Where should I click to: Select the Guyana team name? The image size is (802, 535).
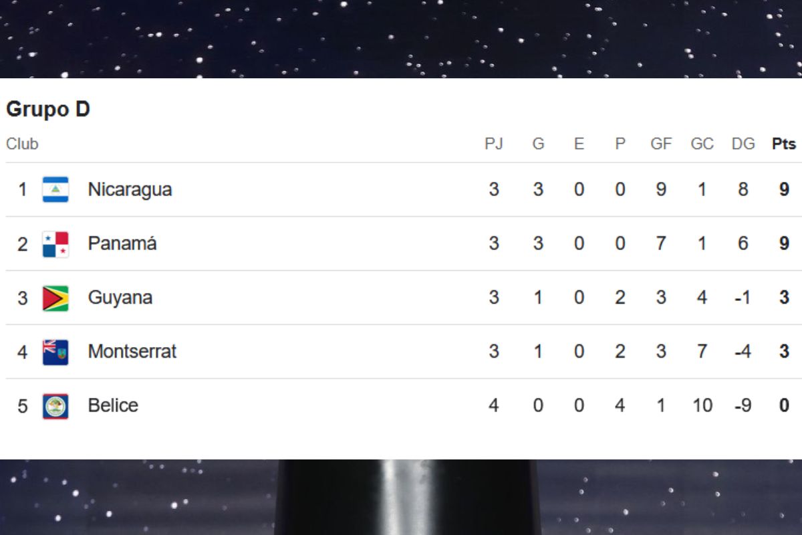(120, 298)
